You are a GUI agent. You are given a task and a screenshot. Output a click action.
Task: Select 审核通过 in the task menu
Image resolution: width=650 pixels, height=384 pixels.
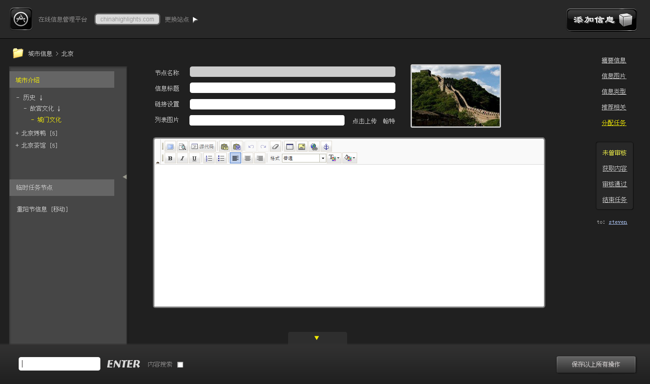pos(614,184)
